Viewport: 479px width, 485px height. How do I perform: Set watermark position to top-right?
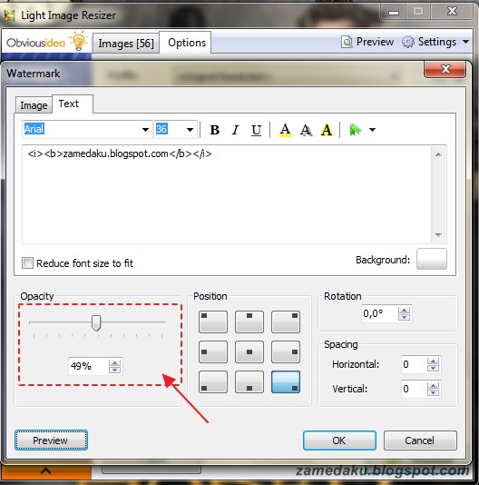coord(286,322)
